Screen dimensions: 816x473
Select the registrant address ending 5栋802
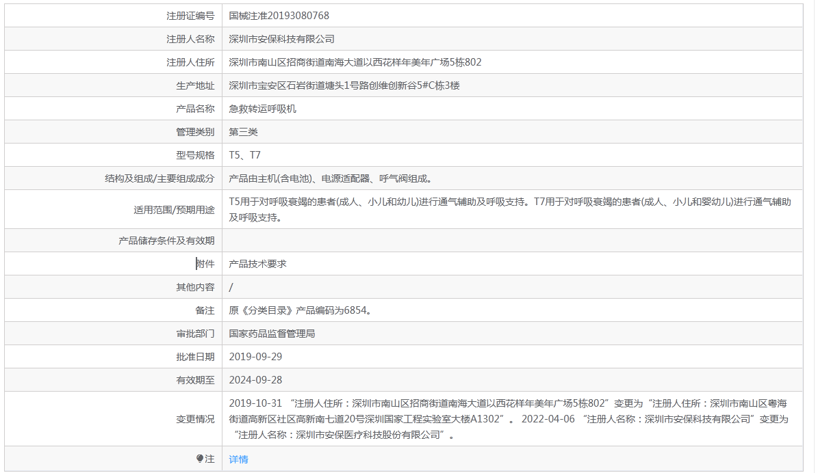click(355, 62)
